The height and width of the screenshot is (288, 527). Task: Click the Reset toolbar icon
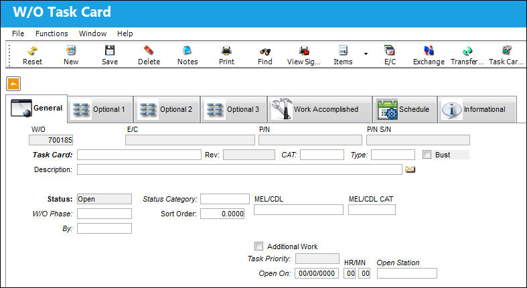pos(32,51)
